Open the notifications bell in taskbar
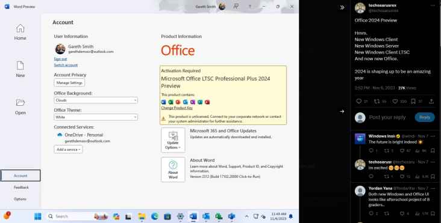 (x=291, y=216)
